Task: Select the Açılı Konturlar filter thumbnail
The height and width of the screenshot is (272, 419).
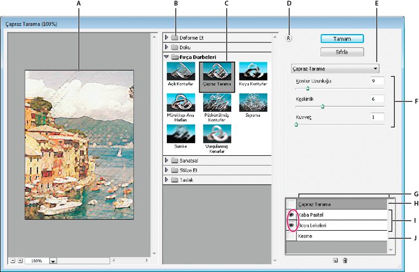Action: tap(181, 71)
